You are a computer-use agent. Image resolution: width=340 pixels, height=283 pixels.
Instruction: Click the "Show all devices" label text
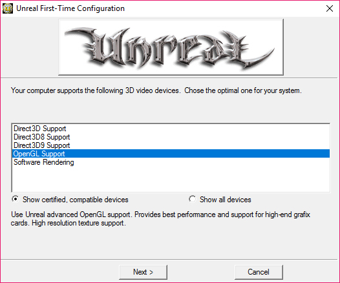pos(226,200)
